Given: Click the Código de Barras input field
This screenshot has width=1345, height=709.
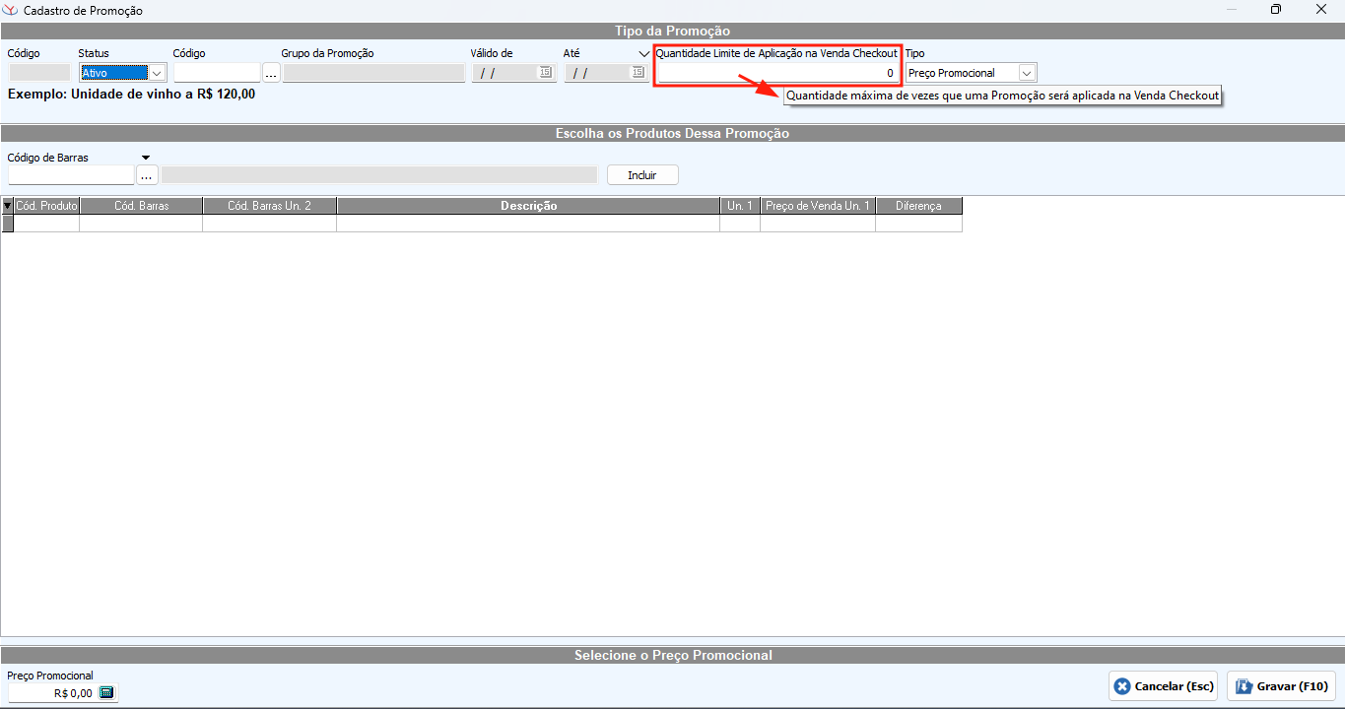Looking at the screenshot, I should click(71, 175).
